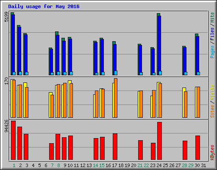Image resolution: width=217 pixels, height=170 pixels.
Task: Select day label 1 on the axis
Action: [14, 165]
